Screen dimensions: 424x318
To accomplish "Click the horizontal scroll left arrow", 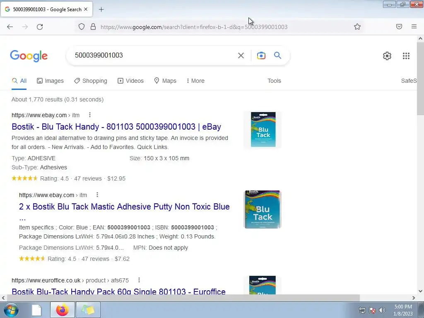I will click(3, 298).
